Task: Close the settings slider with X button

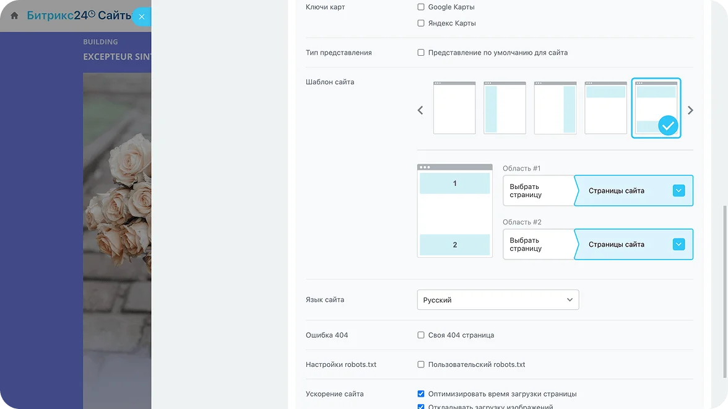Action: (142, 17)
